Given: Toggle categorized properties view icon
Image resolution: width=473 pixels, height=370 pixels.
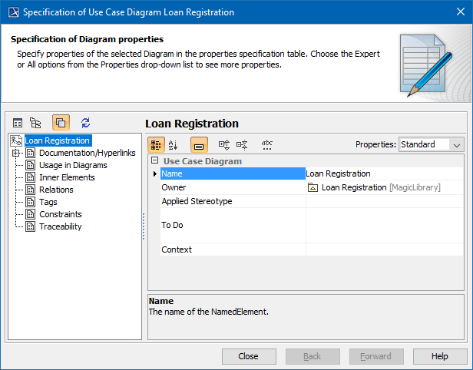Looking at the screenshot, I should pyautogui.click(x=156, y=145).
